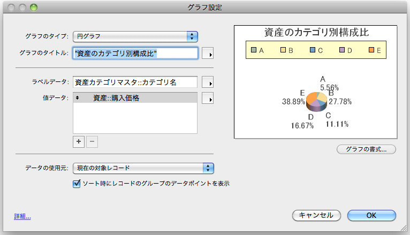Click the minus button to remove value data

pos(92,141)
